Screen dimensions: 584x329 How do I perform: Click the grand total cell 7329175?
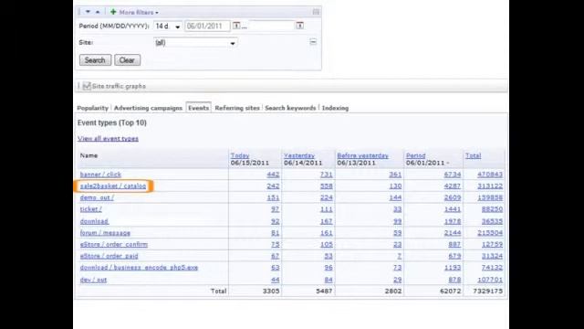tap(488, 291)
